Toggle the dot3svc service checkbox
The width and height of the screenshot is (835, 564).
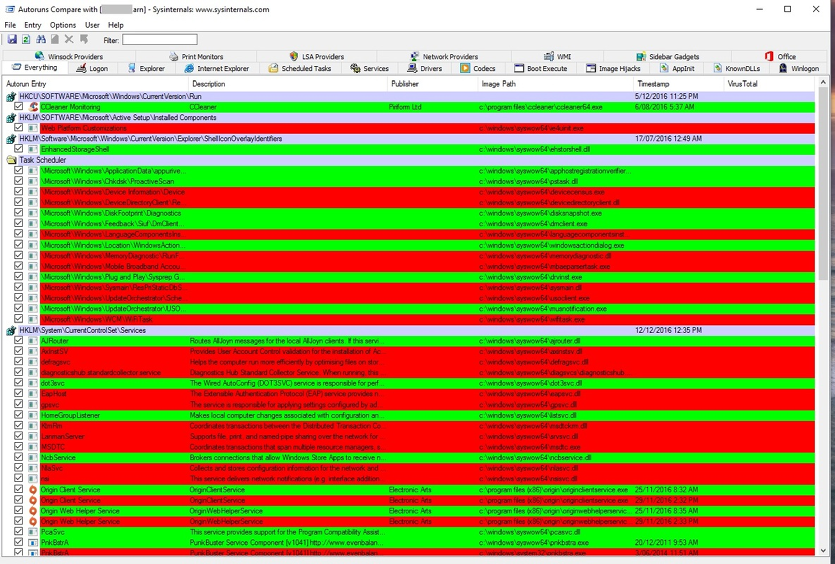[x=19, y=383]
